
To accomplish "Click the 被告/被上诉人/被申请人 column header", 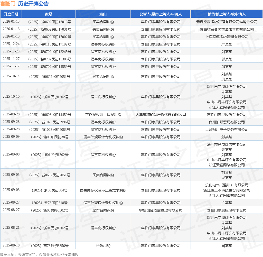I will 227,14.
